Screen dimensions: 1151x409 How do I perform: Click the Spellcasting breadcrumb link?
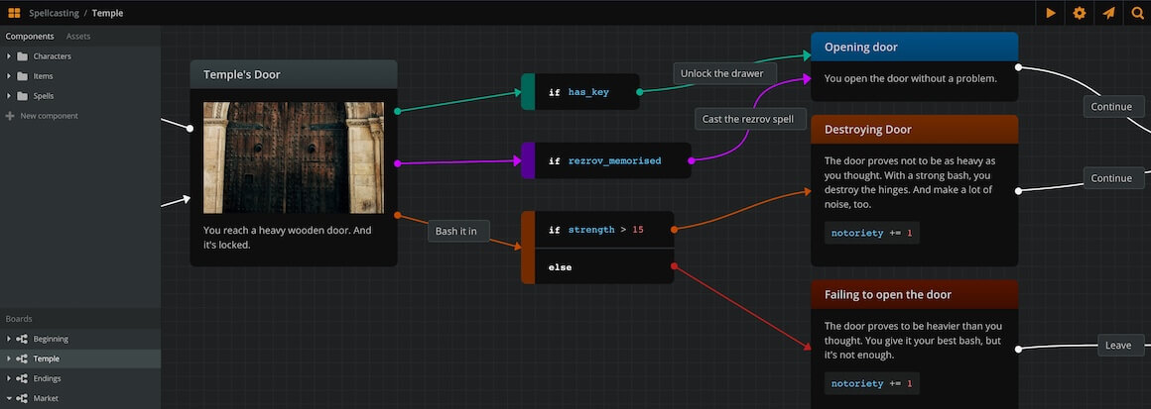pos(54,13)
